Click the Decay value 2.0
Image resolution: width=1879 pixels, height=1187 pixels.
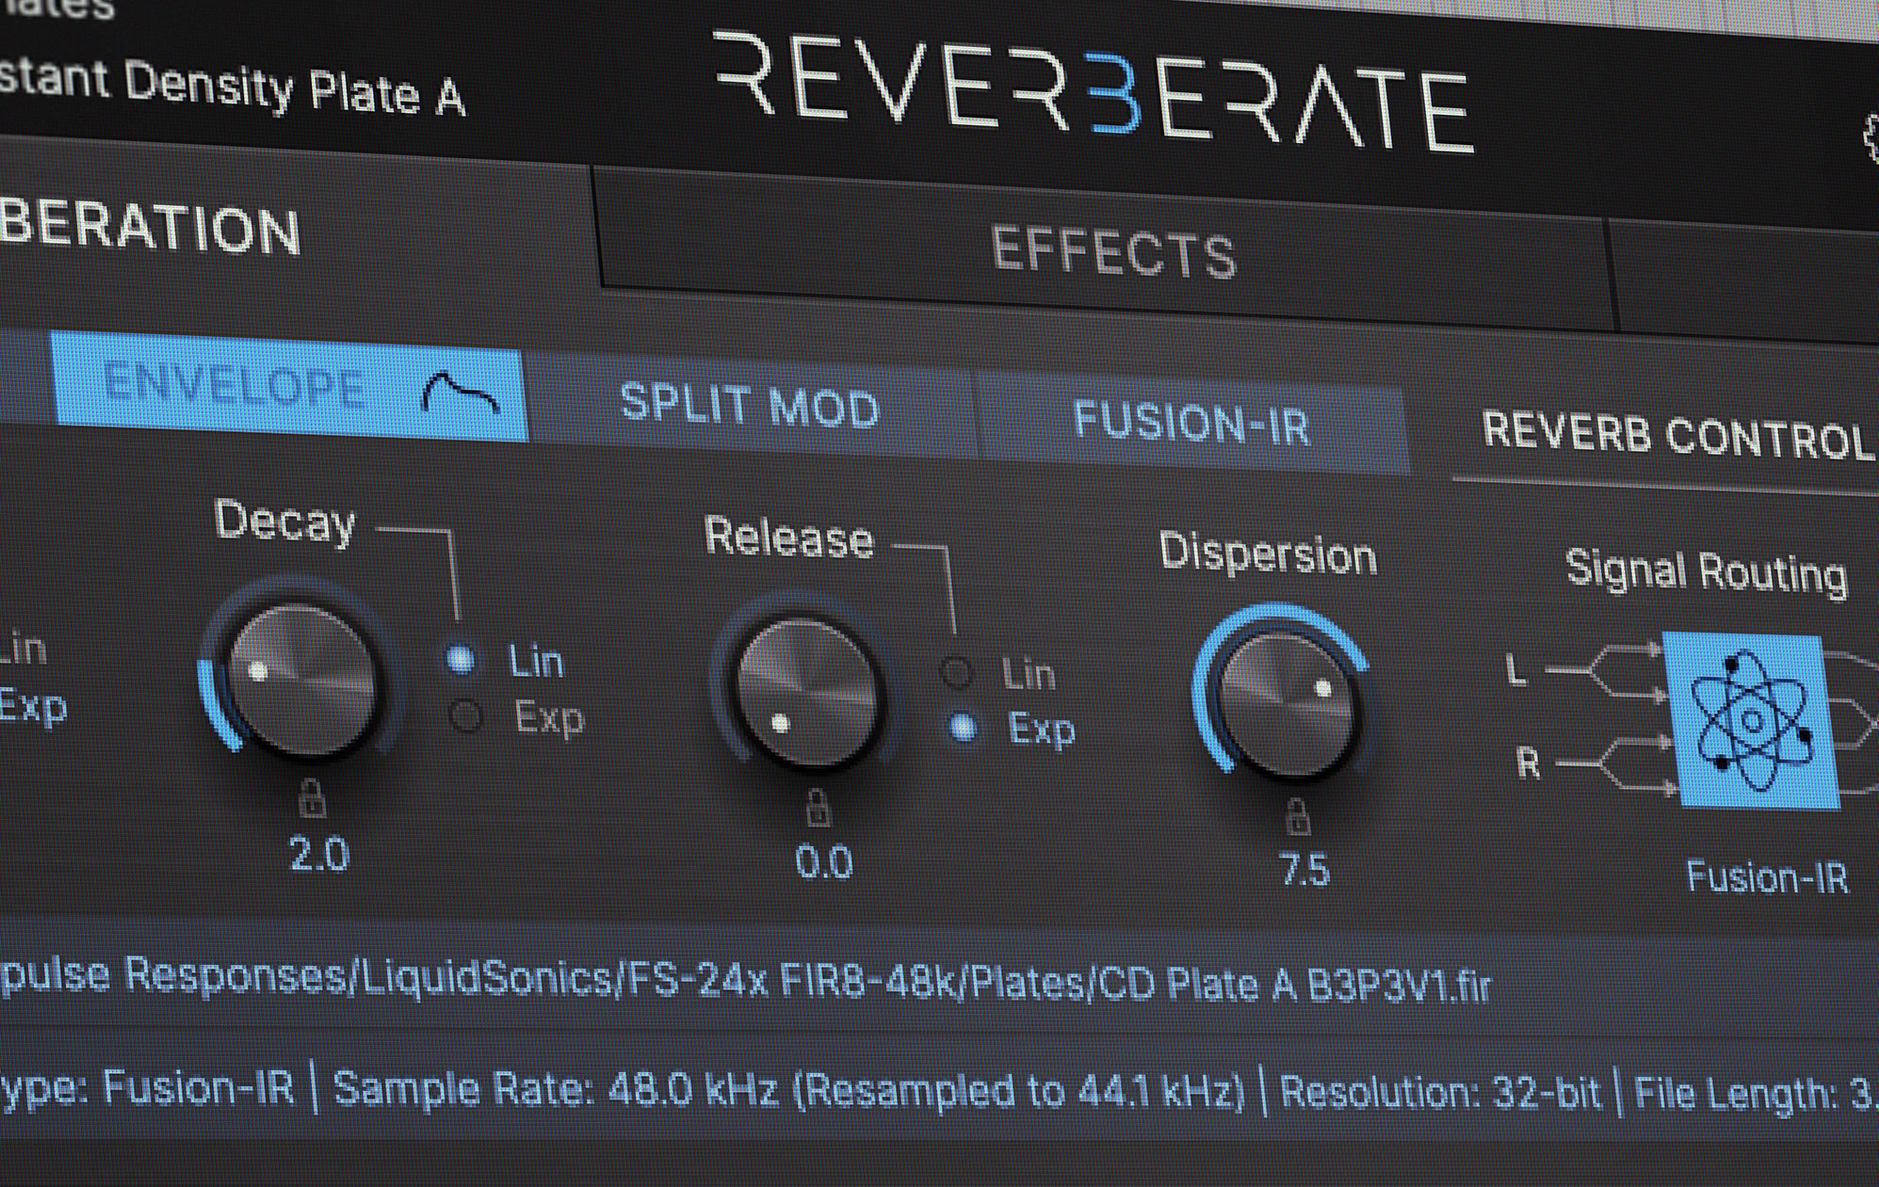click(319, 855)
